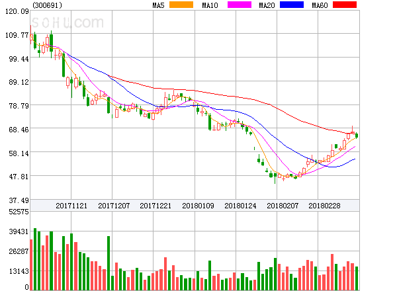397x291 pixels.
Task: Click the tallest green volume bar at far left
Action: pos(35,259)
